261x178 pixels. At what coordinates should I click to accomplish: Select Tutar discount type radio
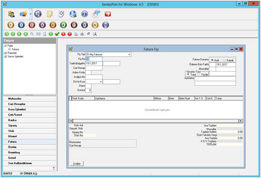(188, 74)
